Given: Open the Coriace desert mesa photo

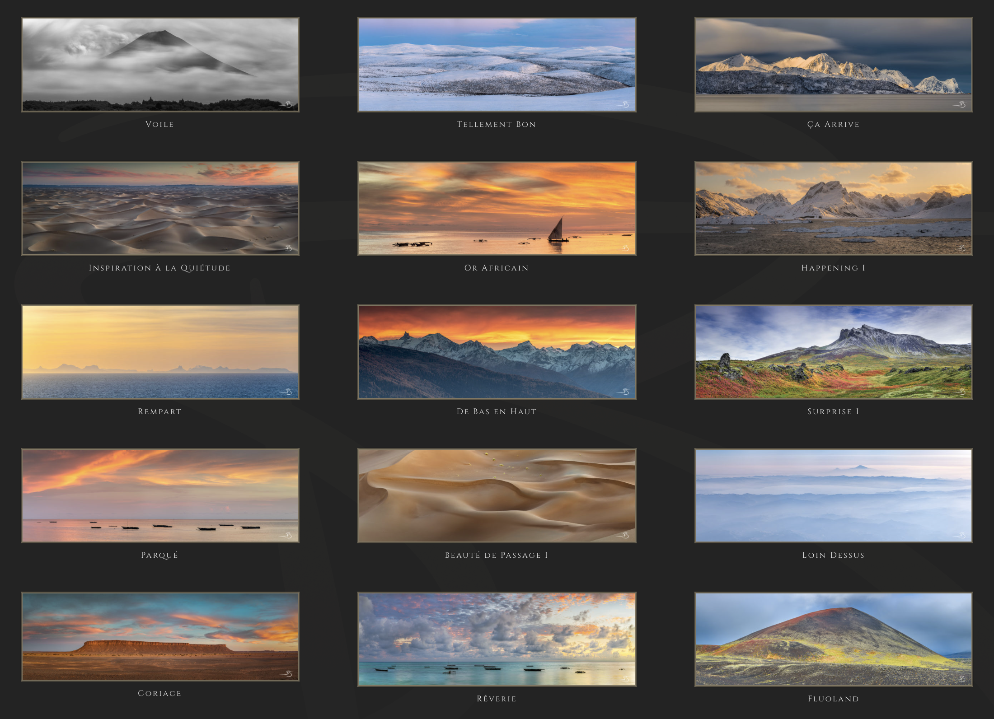Looking at the screenshot, I should point(160,636).
